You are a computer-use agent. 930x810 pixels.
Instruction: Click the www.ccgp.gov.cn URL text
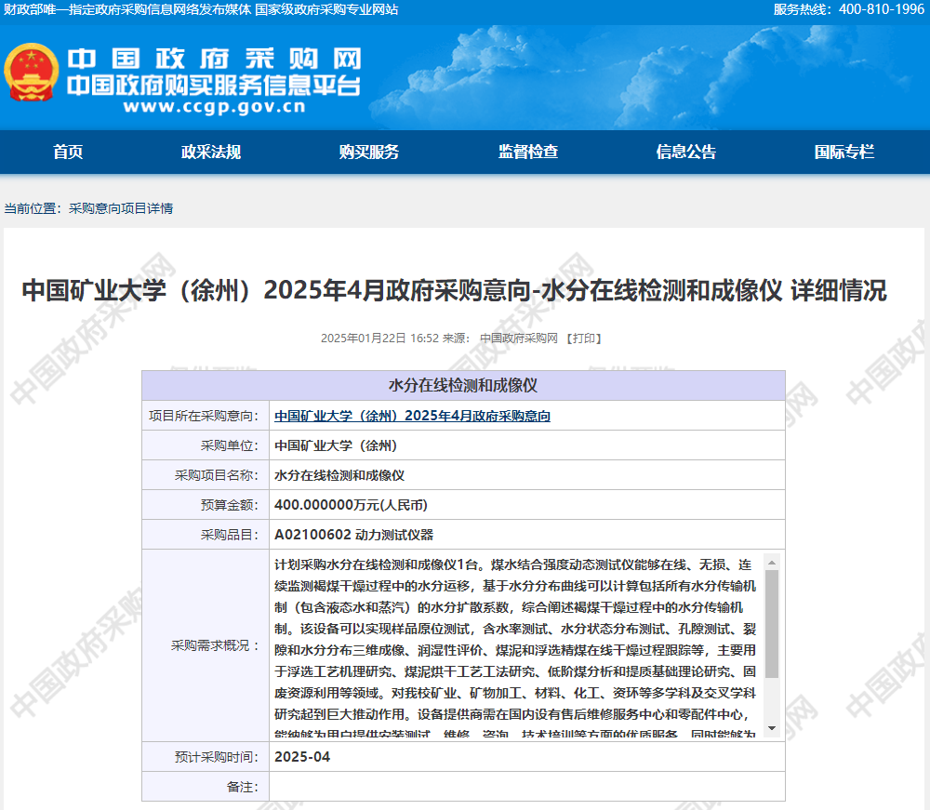coord(214,107)
